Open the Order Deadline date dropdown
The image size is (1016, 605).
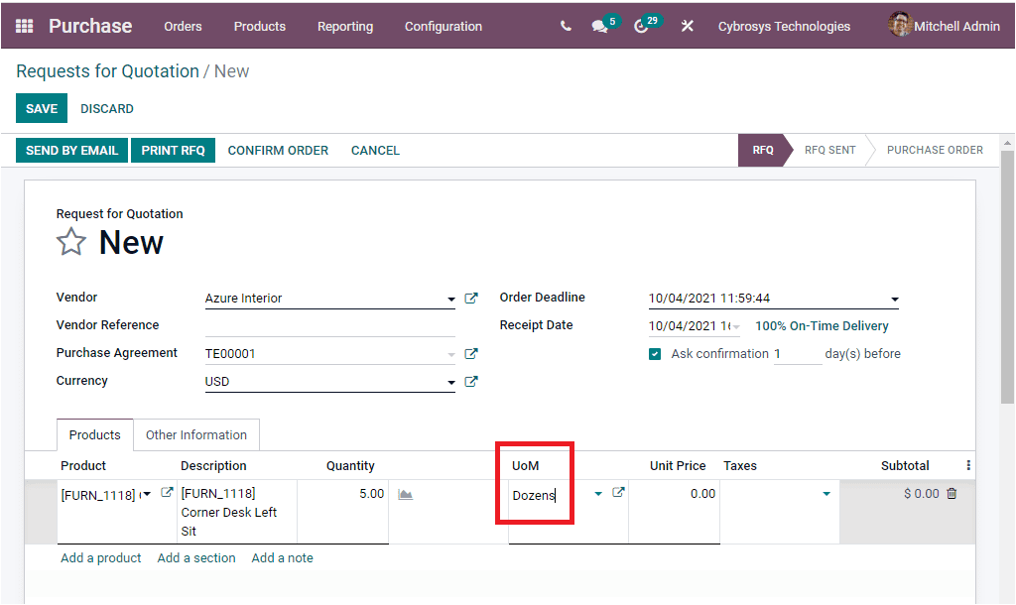click(894, 298)
